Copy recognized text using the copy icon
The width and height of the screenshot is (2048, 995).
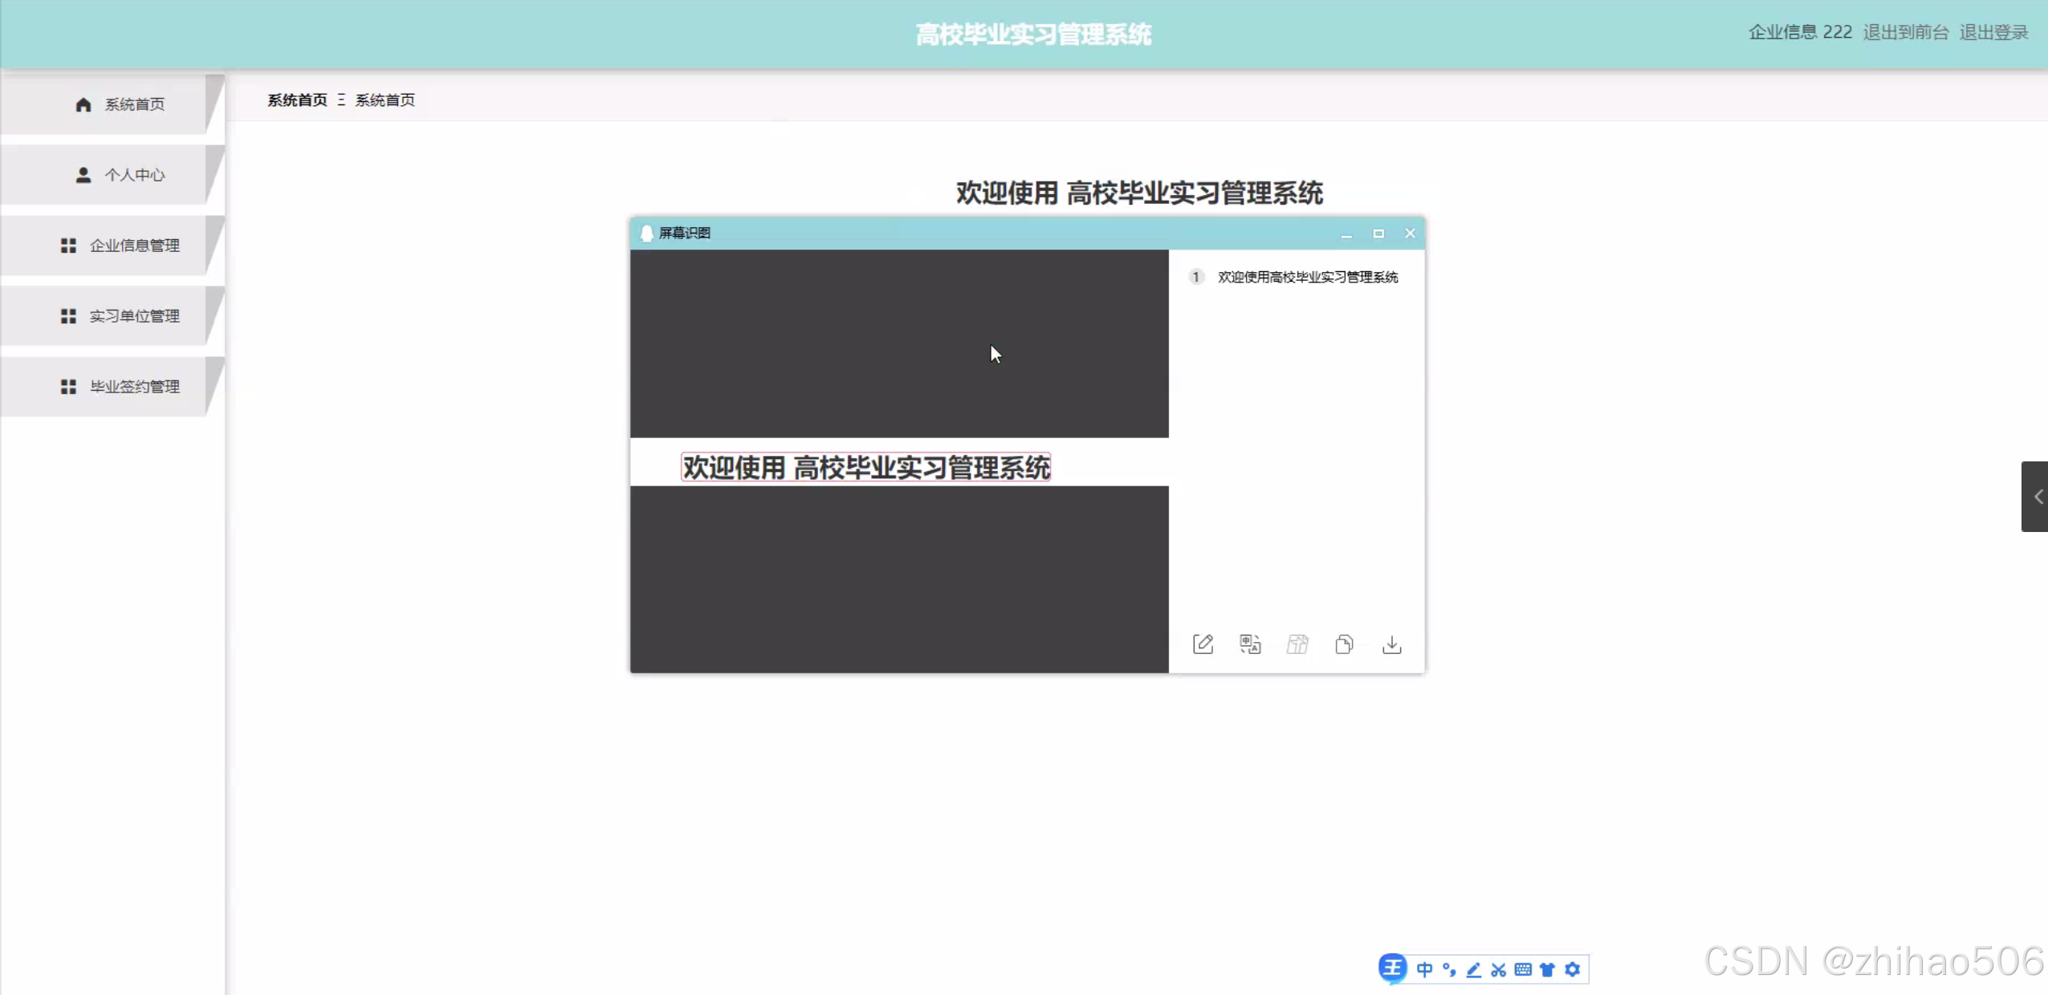point(1344,644)
